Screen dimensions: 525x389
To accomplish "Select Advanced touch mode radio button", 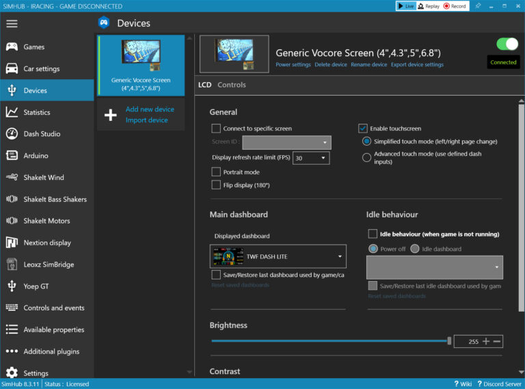I will click(367, 157).
